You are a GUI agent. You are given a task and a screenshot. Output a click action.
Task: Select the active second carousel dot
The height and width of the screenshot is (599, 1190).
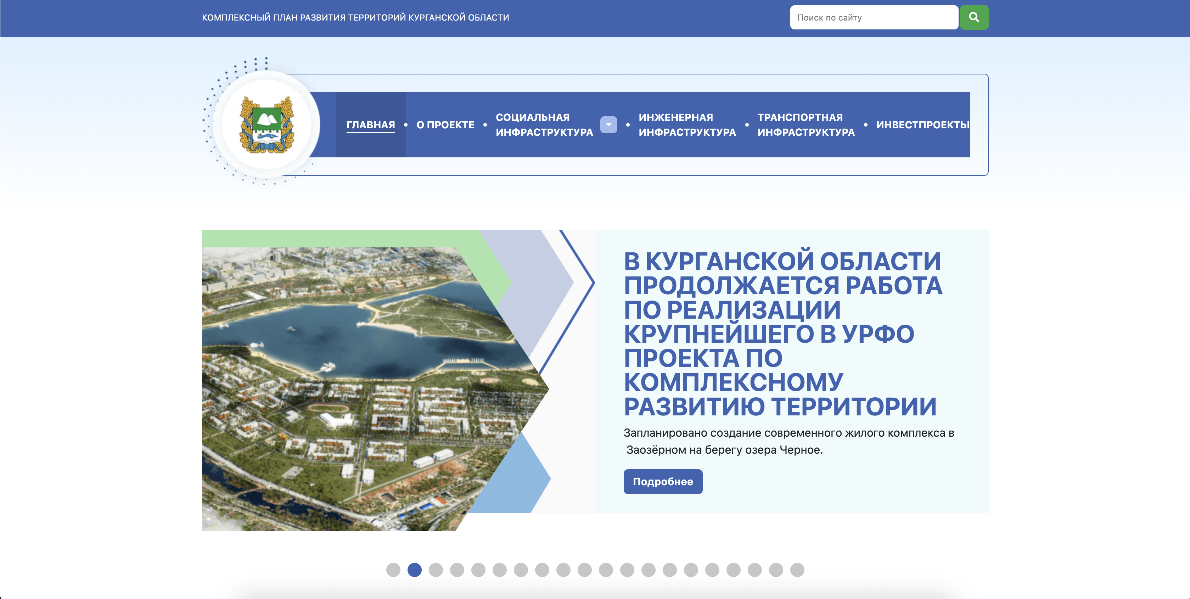[x=414, y=570]
